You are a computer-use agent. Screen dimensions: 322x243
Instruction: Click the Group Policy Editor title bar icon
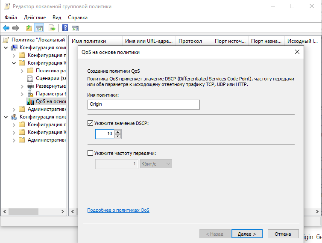pos(7,6)
